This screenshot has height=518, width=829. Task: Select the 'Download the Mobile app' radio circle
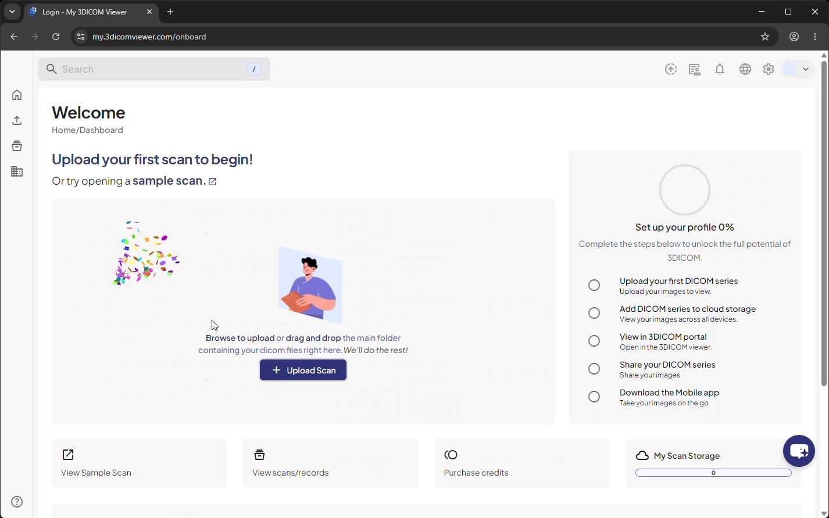594,397
